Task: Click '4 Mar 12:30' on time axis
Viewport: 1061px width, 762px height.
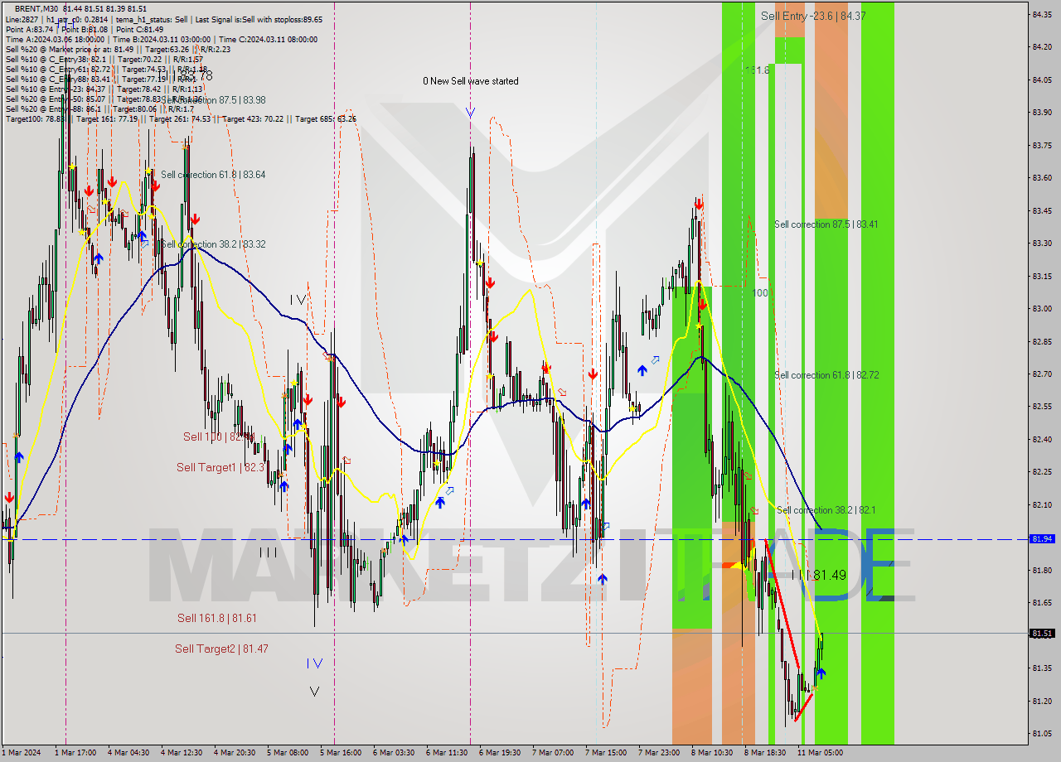Action: pyautogui.click(x=181, y=753)
